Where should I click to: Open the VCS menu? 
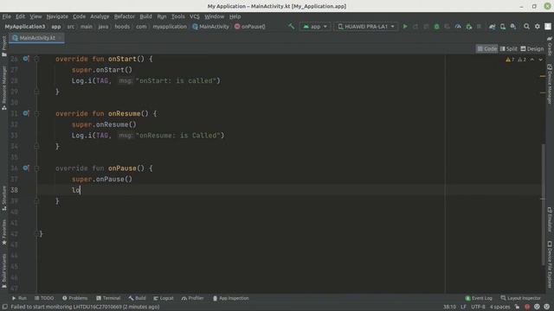pyautogui.click(x=194, y=16)
